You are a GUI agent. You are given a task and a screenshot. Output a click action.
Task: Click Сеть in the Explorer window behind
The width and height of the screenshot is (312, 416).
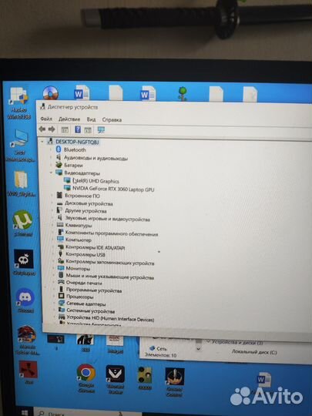161,348
